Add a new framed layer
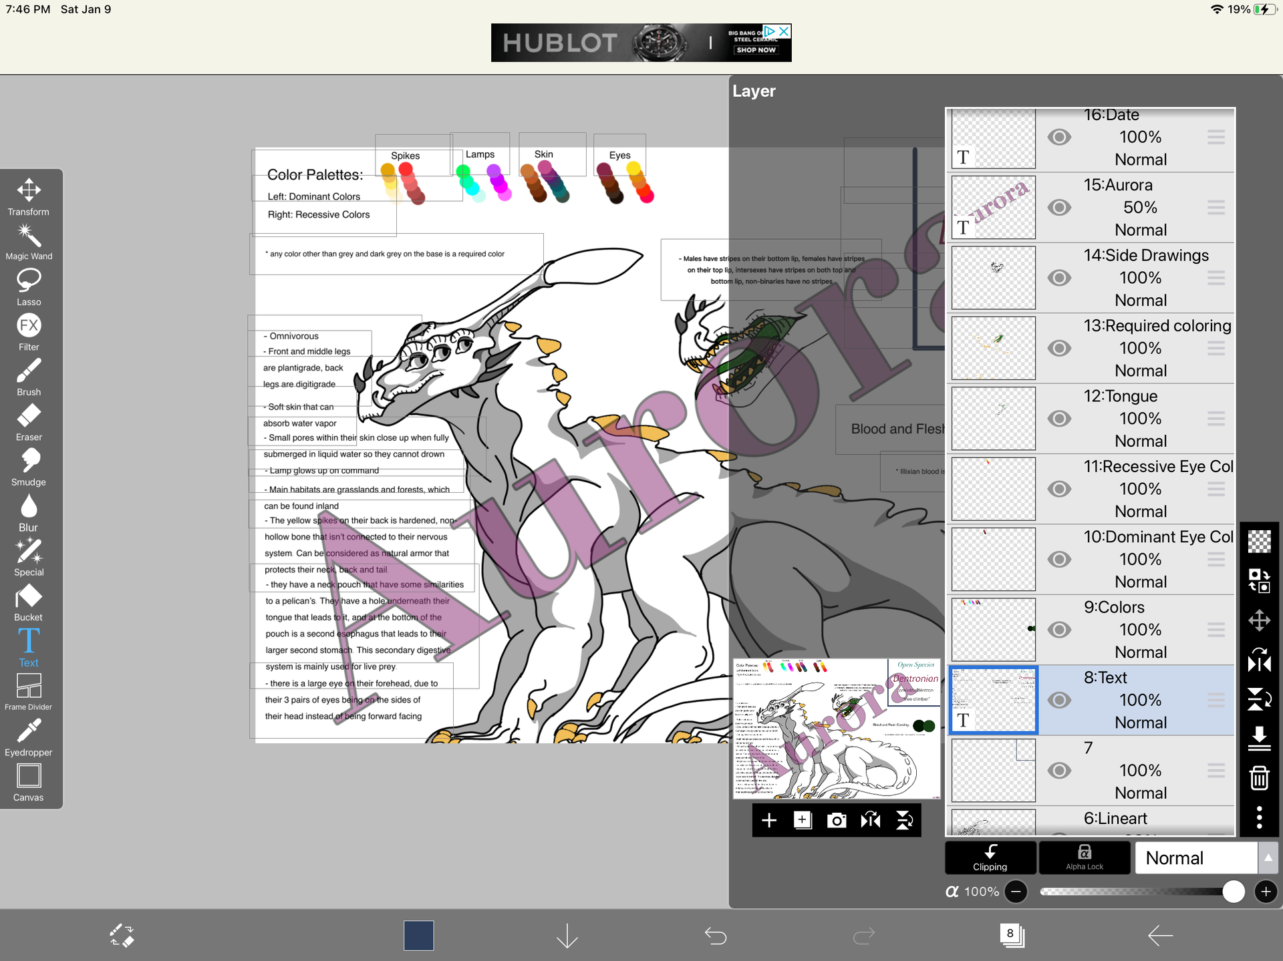The width and height of the screenshot is (1283, 961). (x=803, y=820)
